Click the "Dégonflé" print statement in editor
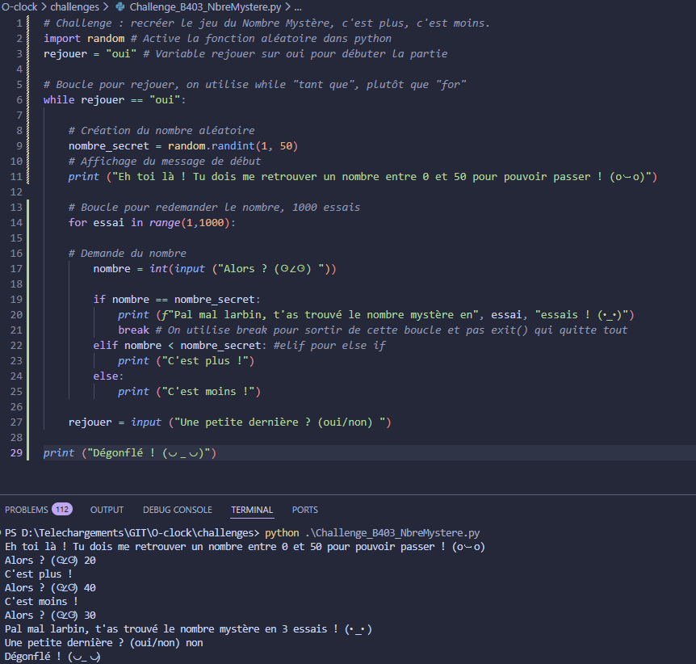Image resolution: width=696 pixels, height=664 pixels. pos(129,453)
